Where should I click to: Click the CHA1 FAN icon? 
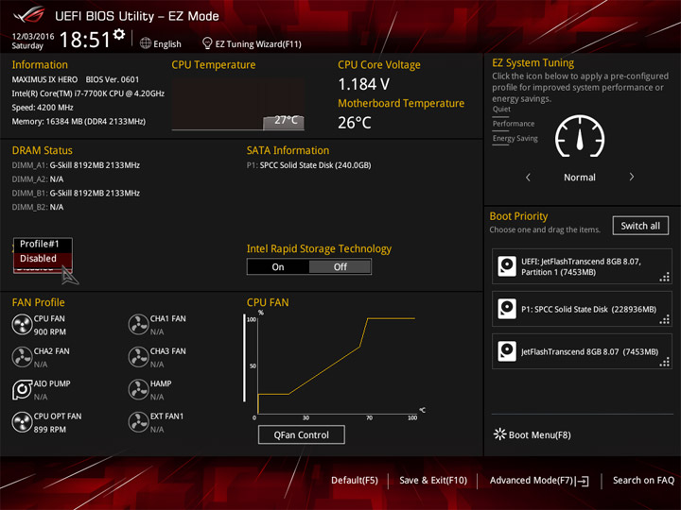pos(138,324)
